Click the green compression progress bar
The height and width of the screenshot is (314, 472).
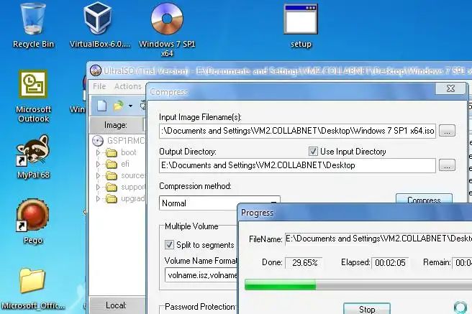click(x=281, y=285)
